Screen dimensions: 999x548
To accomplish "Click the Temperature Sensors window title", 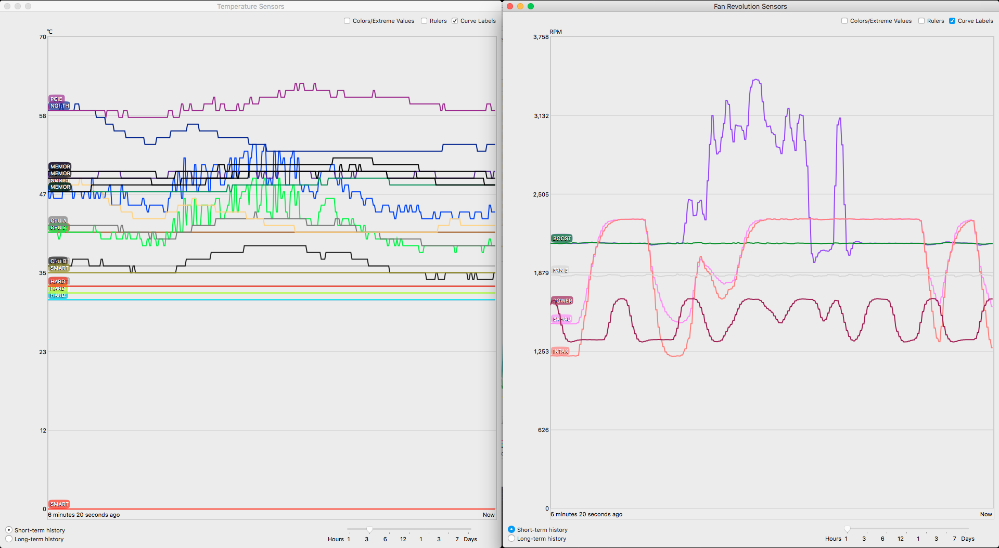I will tap(250, 6).
